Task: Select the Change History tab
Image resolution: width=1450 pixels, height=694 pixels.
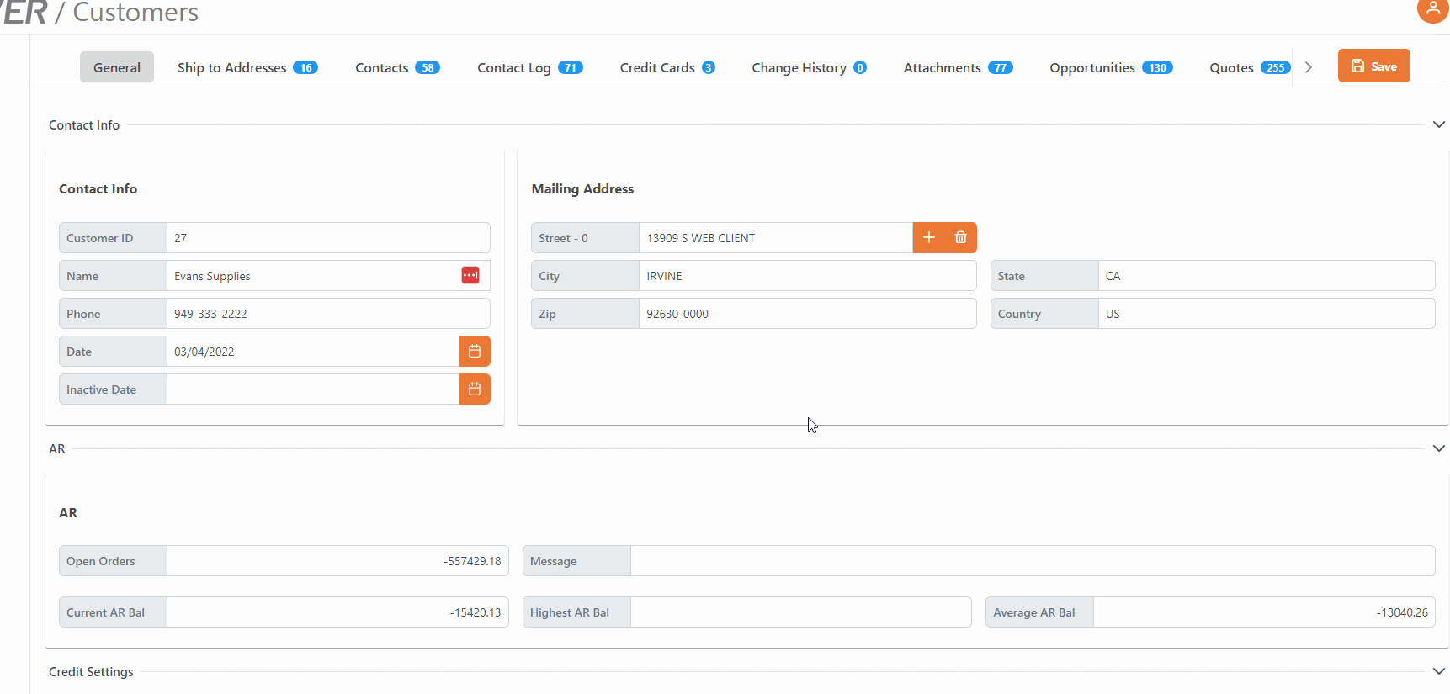Action: coord(808,68)
